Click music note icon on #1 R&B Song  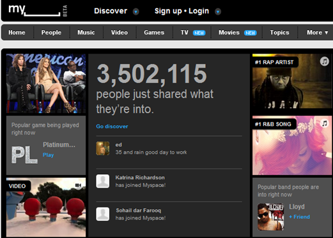click(324, 123)
